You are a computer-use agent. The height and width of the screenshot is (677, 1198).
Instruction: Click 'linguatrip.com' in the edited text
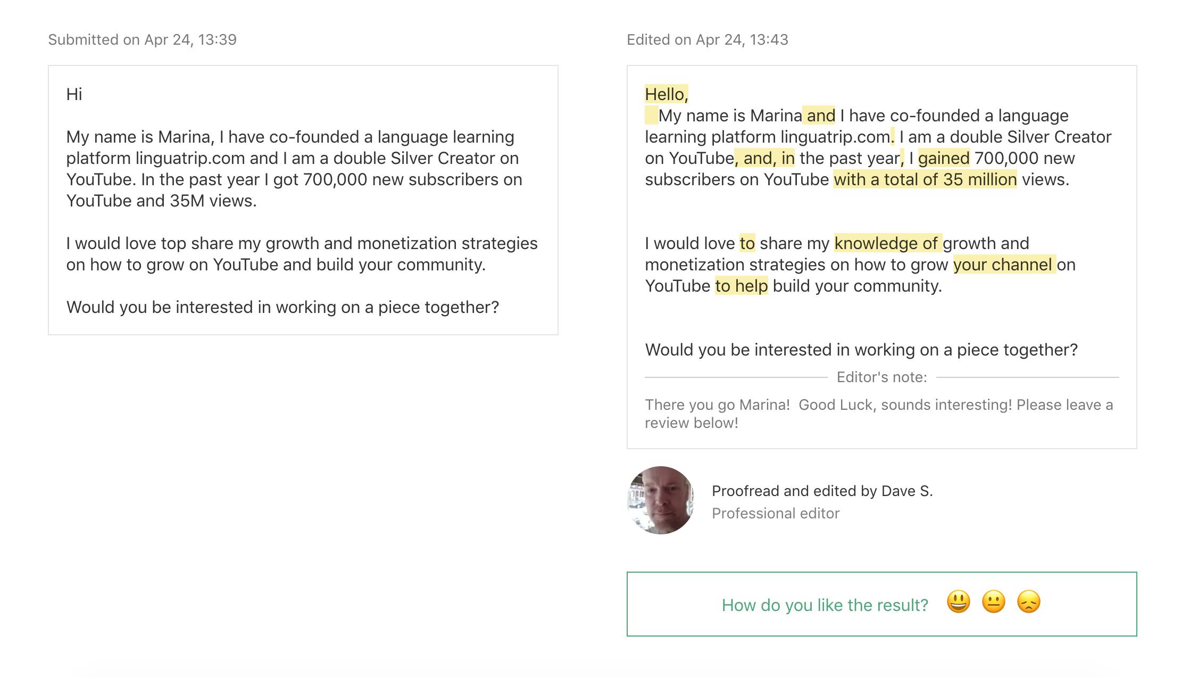click(836, 137)
